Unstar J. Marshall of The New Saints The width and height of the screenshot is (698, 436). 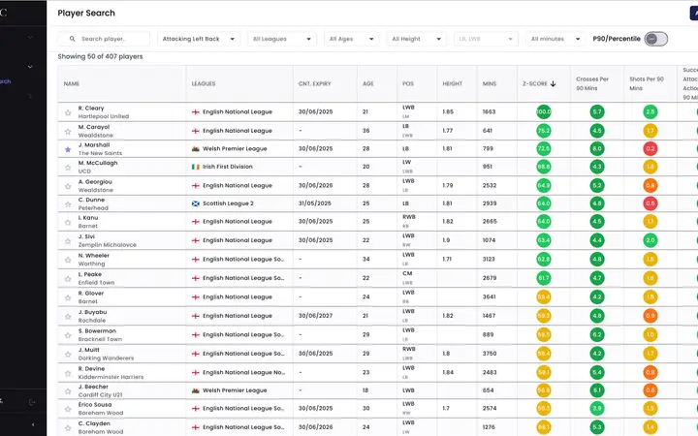tap(68, 149)
